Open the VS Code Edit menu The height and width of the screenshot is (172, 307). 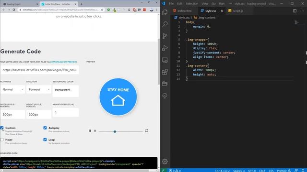(x=179, y=3)
